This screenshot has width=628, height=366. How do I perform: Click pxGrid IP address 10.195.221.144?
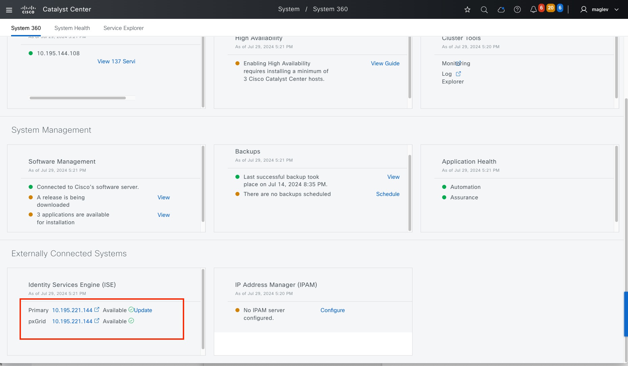click(72, 321)
